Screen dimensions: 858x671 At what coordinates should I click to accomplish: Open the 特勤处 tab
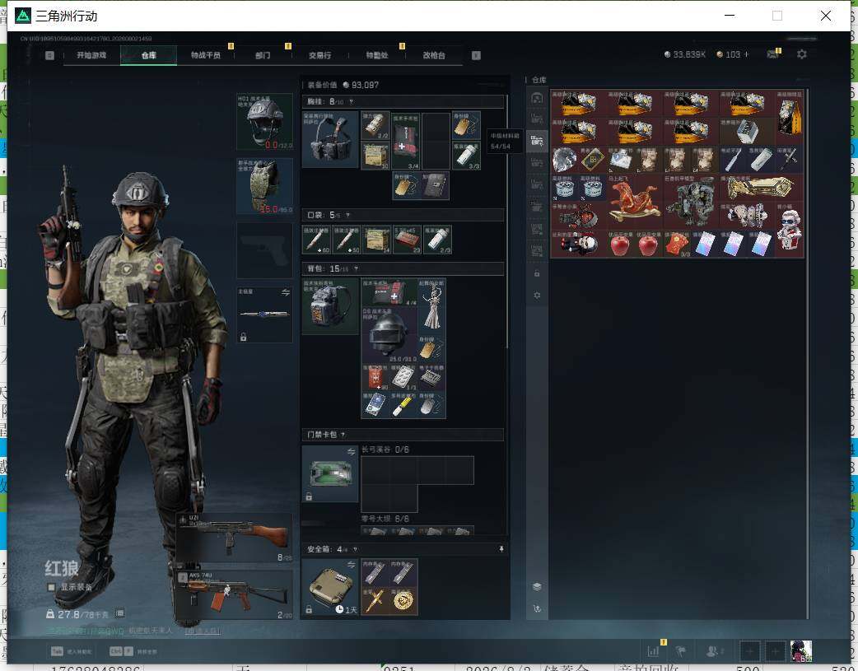pyautogui.click(x=377, y=55)
